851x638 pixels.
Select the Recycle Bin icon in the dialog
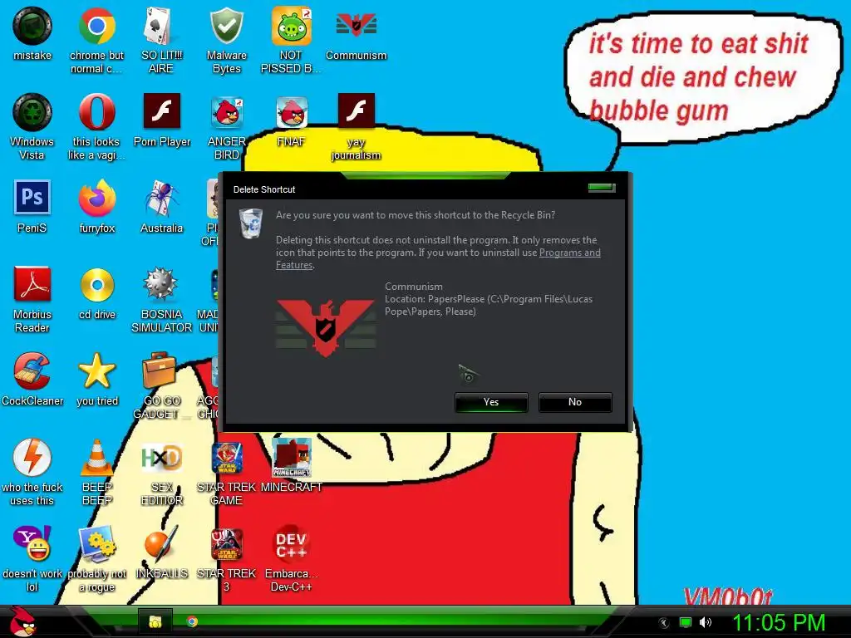click(x=251, y=223)
